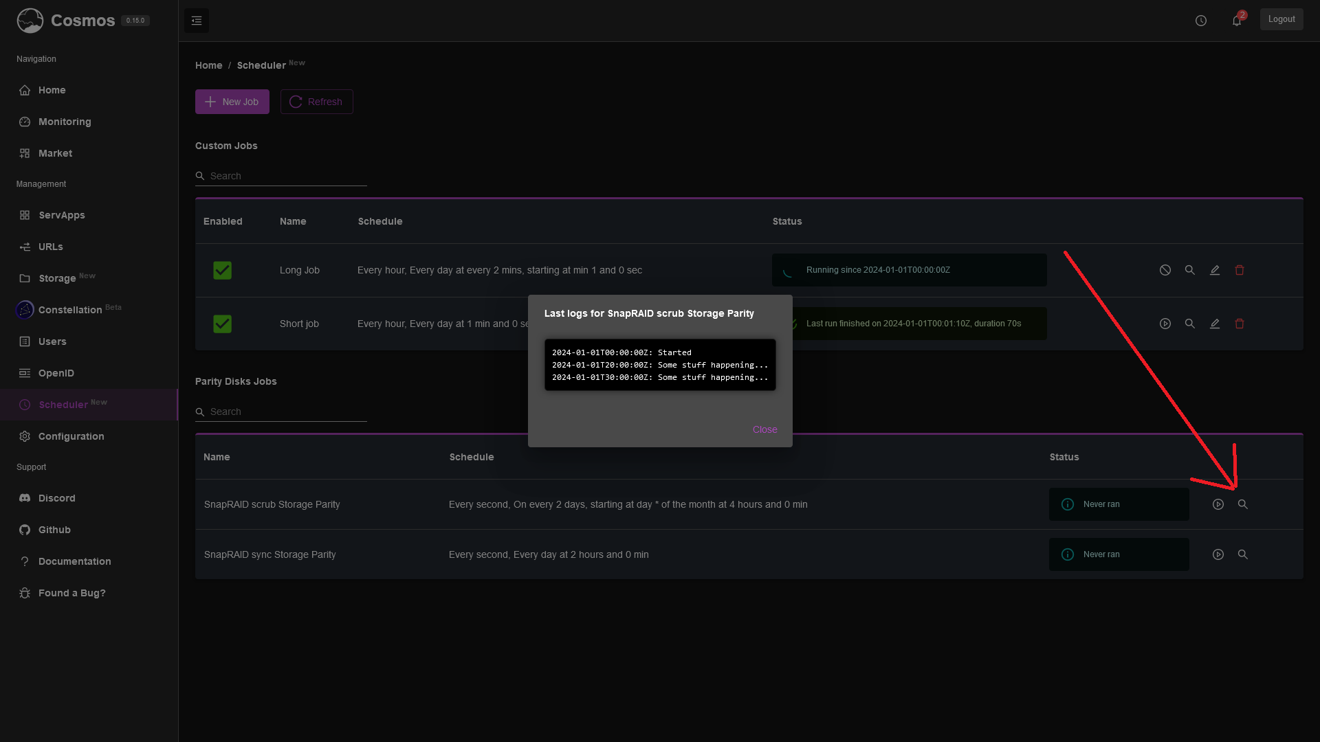Go to ServApps page
Viewport: 1320px width, 742px height.
[89, 215]
